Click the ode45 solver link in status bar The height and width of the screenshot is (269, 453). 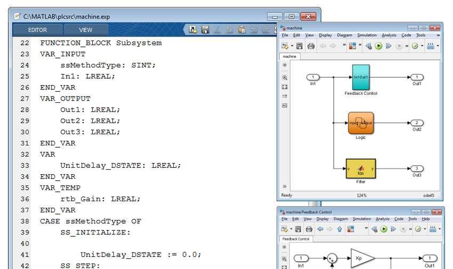pyautogui.click(x=428, y=195)
